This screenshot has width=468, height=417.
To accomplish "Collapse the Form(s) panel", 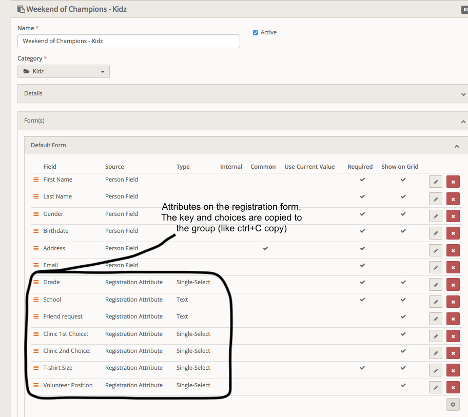I will coord(241,121).
